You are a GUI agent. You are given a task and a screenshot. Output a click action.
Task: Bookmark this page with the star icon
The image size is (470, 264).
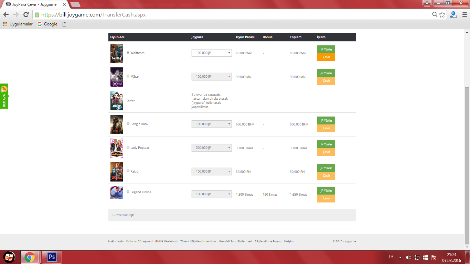[x=442, y=14]
